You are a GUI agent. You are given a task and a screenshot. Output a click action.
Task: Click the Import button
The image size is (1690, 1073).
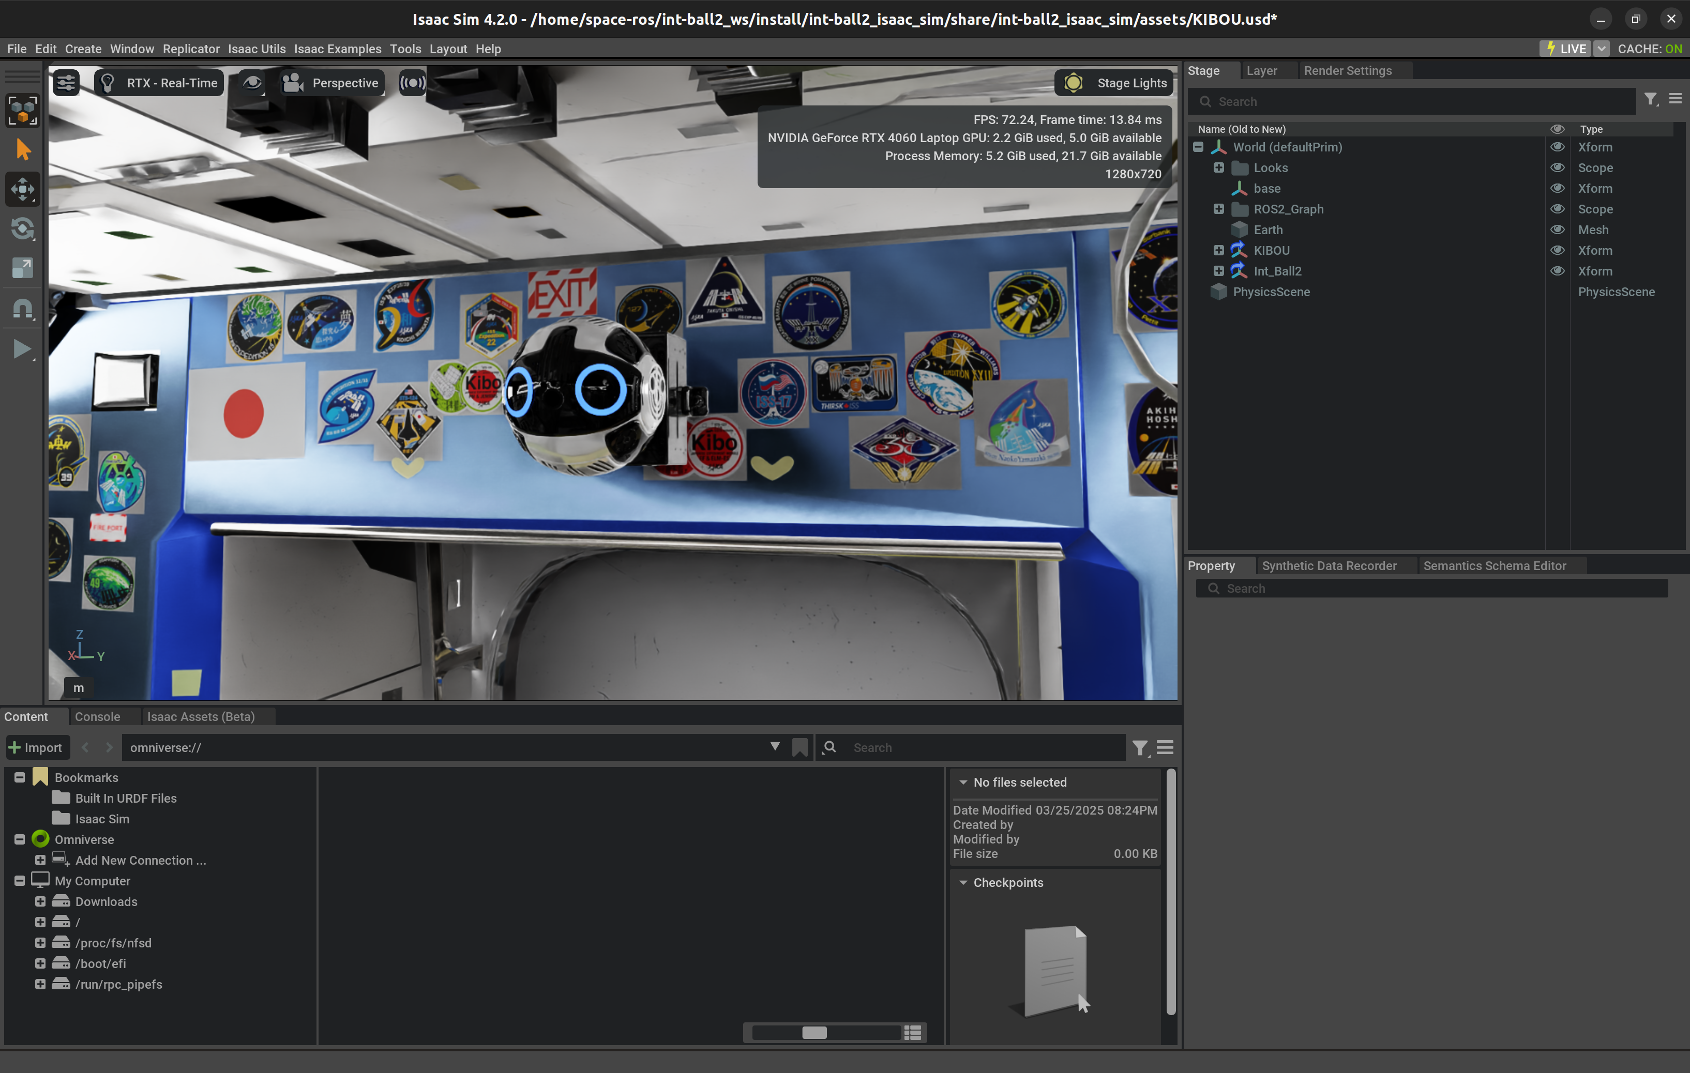(x=35, y=747)
